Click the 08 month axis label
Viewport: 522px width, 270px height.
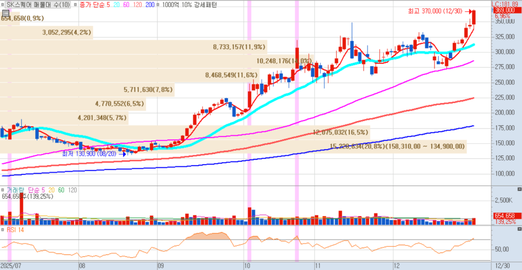[x=82, y=266]
